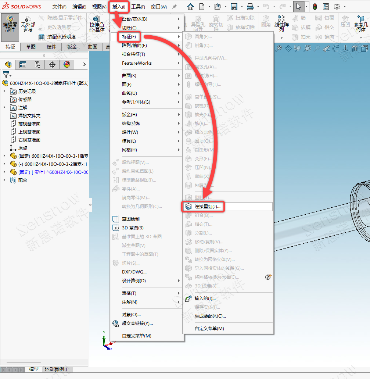Screen dimensions: 370x379
Task: Open the DisplayManager color ball tab
Action: (67, 65)
